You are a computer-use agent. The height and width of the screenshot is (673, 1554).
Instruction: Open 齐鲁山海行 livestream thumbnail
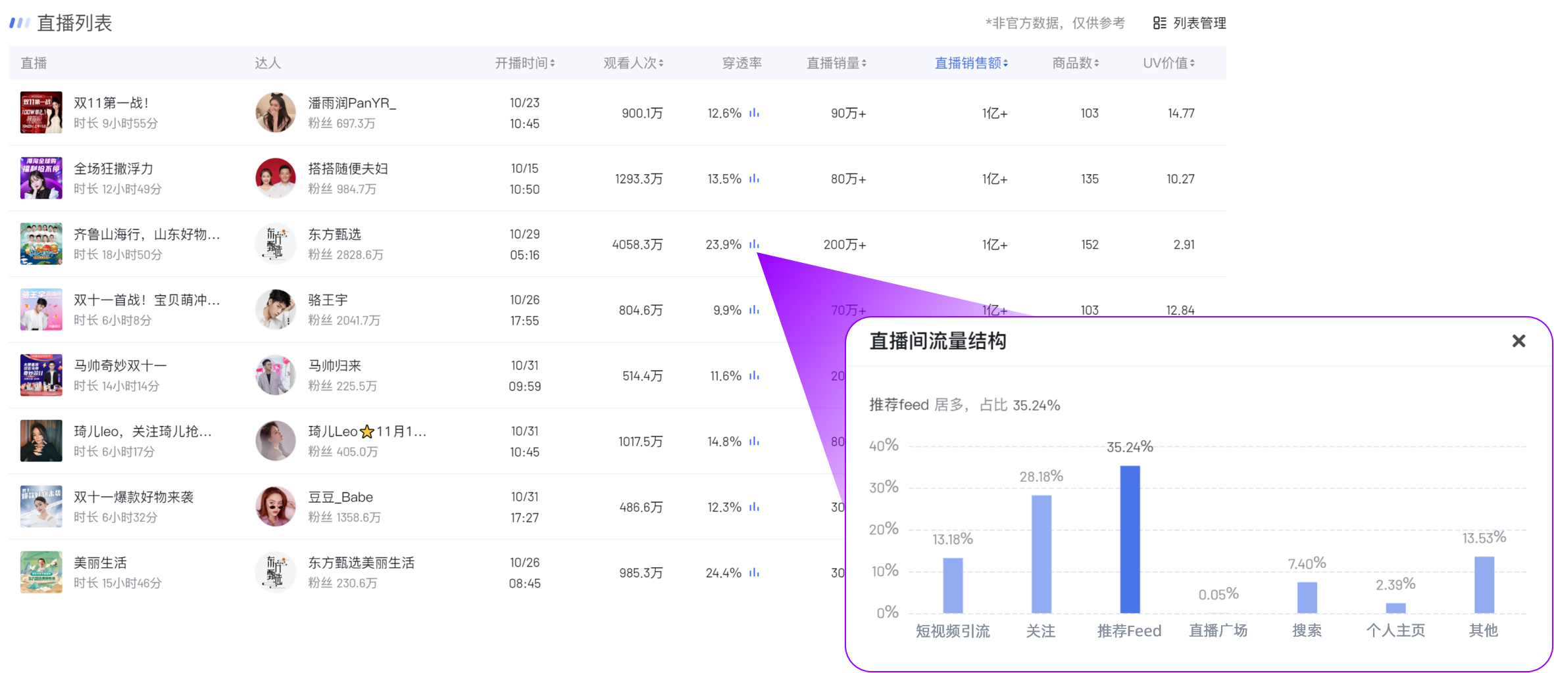(41, 244)
